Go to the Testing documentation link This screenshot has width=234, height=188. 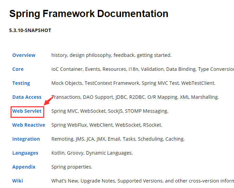tap(21, 83)
